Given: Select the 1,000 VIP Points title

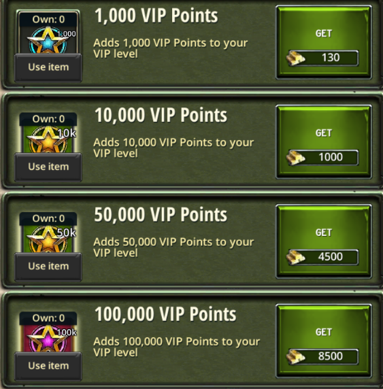Looking at the screenshot, I should [x=156, y=16].
